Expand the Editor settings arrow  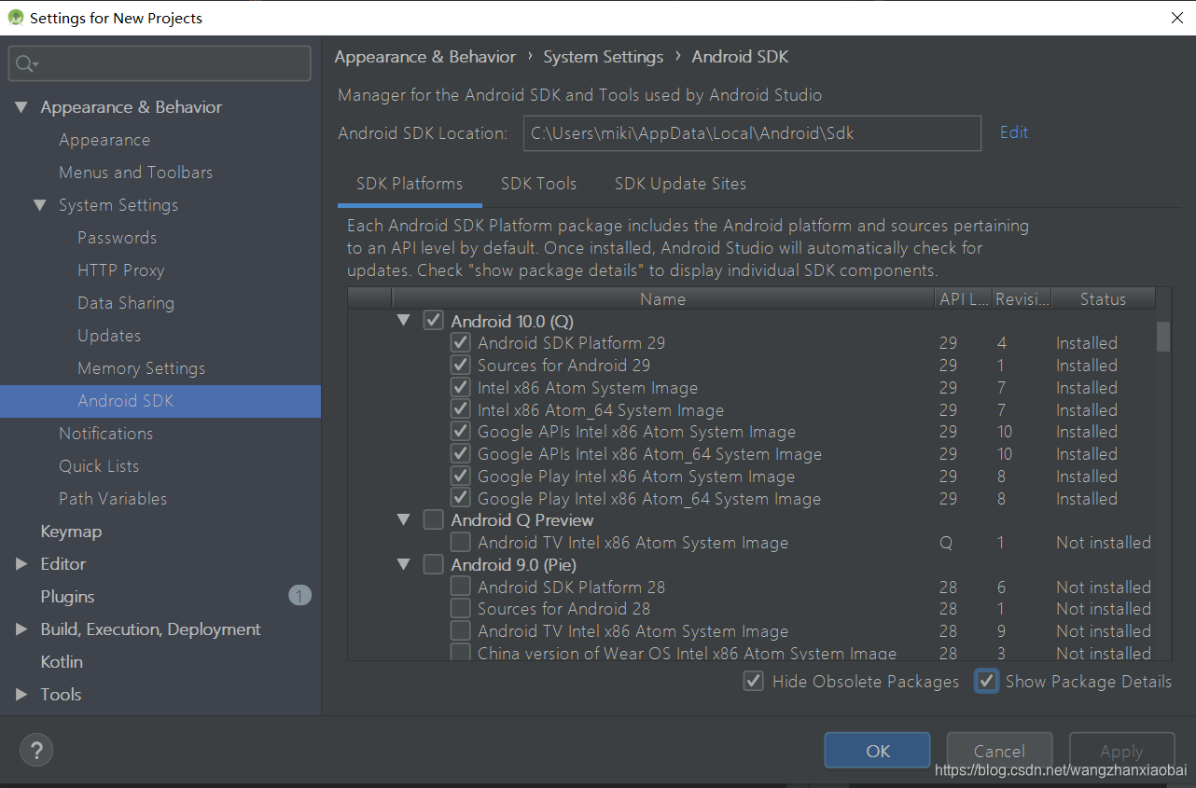pyautogui.click(x=21, y=564)
